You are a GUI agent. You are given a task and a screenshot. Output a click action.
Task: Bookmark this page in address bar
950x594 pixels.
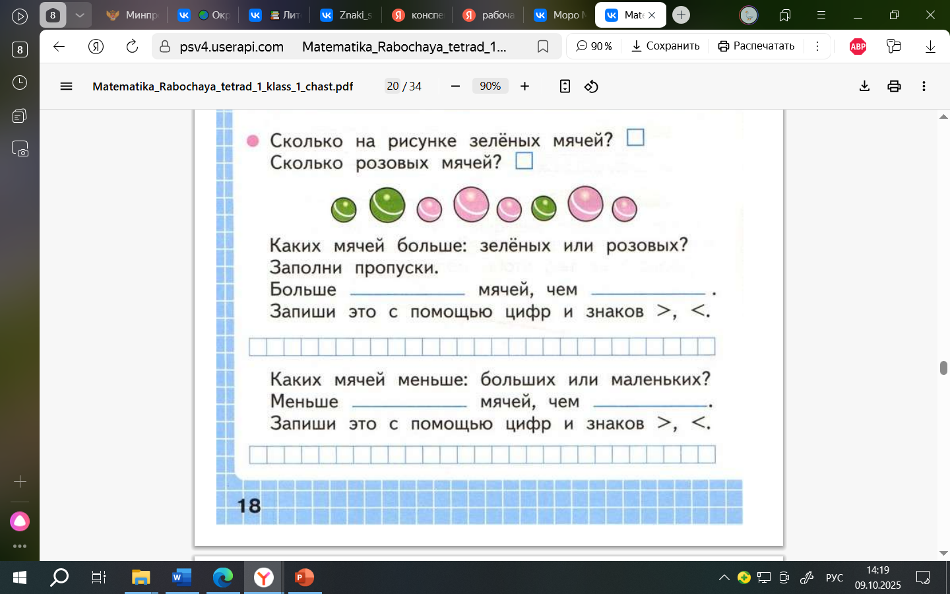(543, 46)
